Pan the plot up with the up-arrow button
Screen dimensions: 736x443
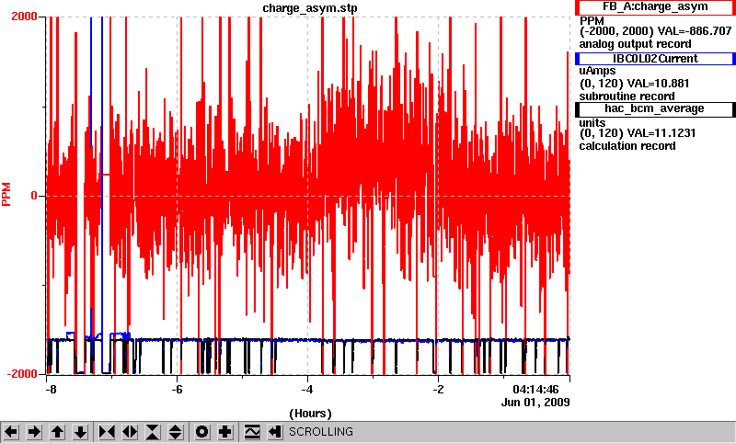pos(57,432)
